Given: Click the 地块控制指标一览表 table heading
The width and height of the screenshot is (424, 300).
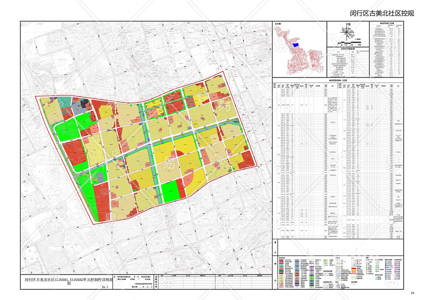Looking at the screenshot, I should click(337, 80).
